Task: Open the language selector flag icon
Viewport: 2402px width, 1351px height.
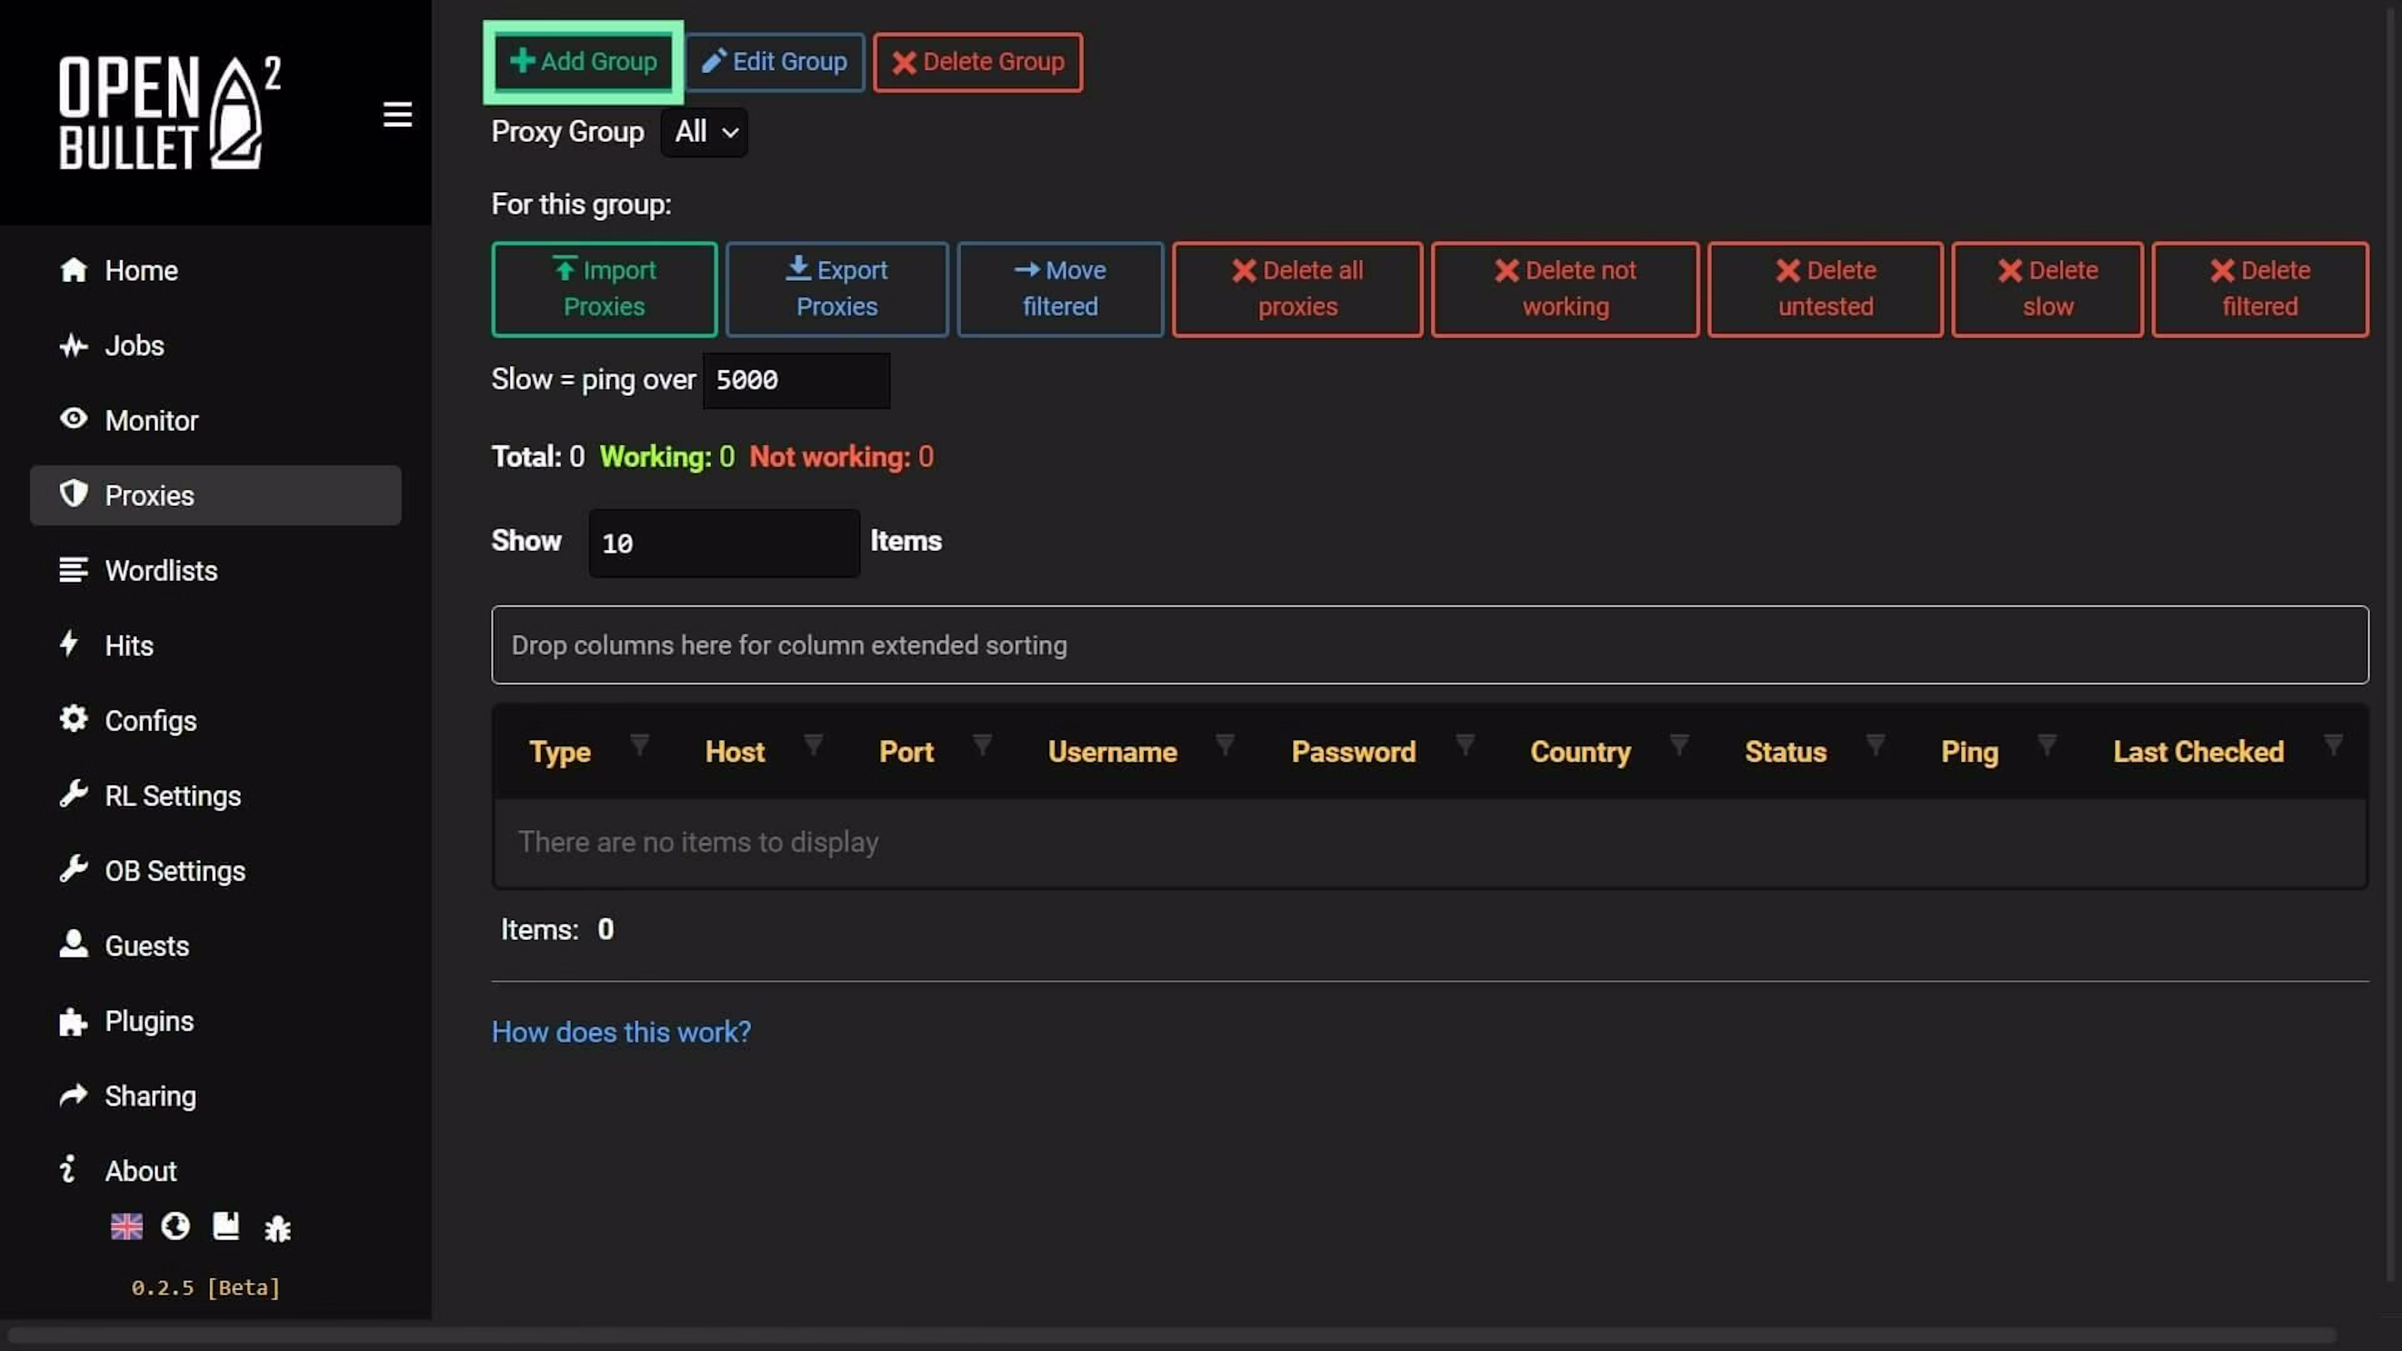Action: tap(127, 1226)
